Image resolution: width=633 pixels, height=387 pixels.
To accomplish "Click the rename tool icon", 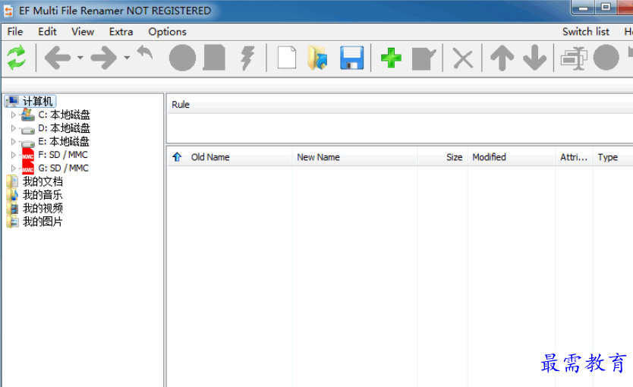I will (x=573, y=58).
